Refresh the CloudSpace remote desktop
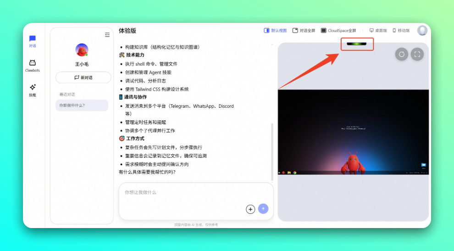Image resolution: width=454 pixels, height=251 pixels. 402,54
